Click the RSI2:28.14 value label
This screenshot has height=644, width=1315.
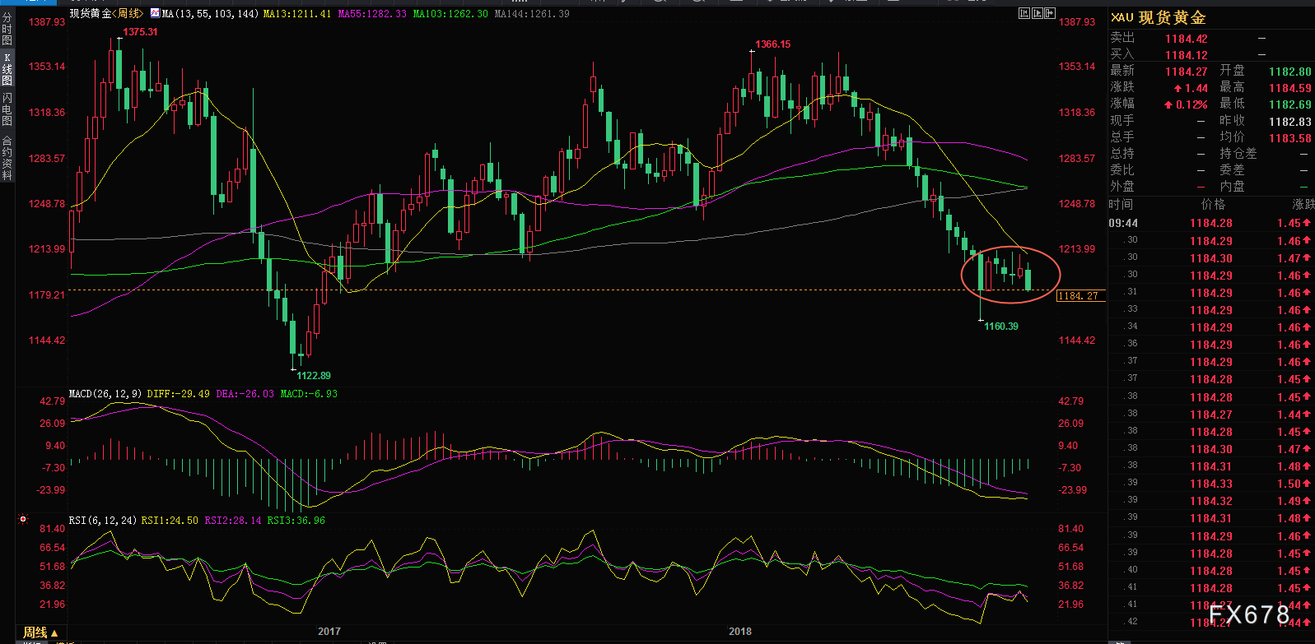click(x=233, y=521)
